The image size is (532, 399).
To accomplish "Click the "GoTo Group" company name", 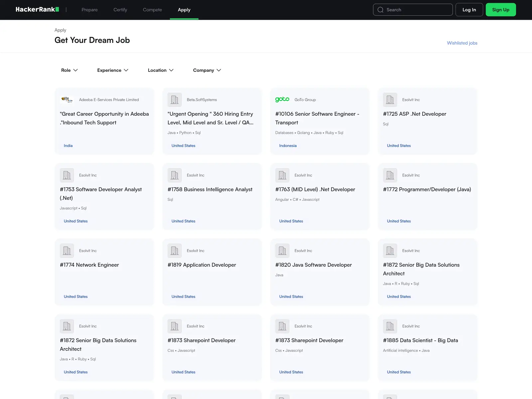I will (x=305, y=100).
